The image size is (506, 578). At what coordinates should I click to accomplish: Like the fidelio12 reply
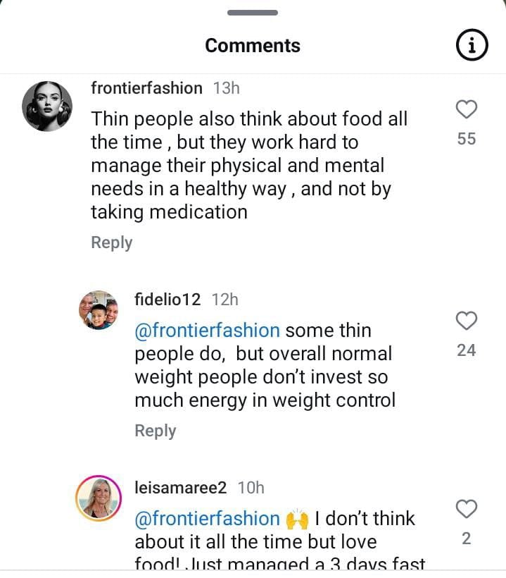(467, 321)
